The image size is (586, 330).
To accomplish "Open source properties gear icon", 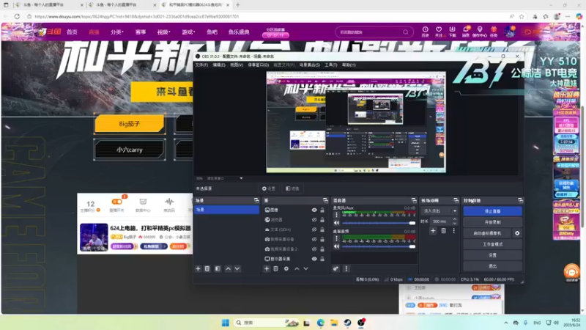I will click(286, 268).
